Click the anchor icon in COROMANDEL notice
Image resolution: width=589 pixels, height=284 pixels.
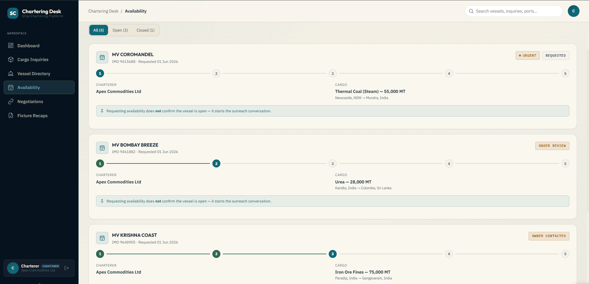pos(102,111)
